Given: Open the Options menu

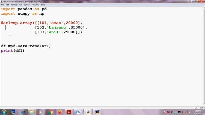Looking at the screenshot, I should 27,5.
